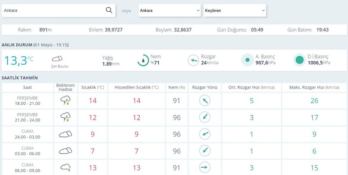Click the Gün Doğumu 05:49 value

(x=257, y=30)
